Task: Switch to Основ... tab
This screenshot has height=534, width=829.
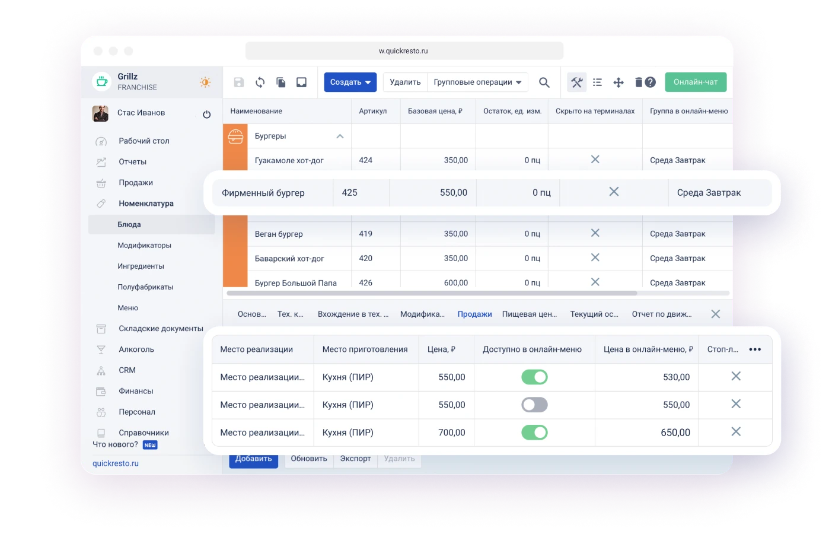Action: click(x=252, y=314)
